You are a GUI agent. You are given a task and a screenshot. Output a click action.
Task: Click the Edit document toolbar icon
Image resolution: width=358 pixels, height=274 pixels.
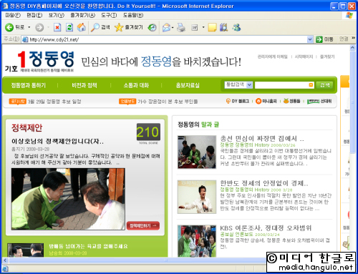tap(195, 27)
